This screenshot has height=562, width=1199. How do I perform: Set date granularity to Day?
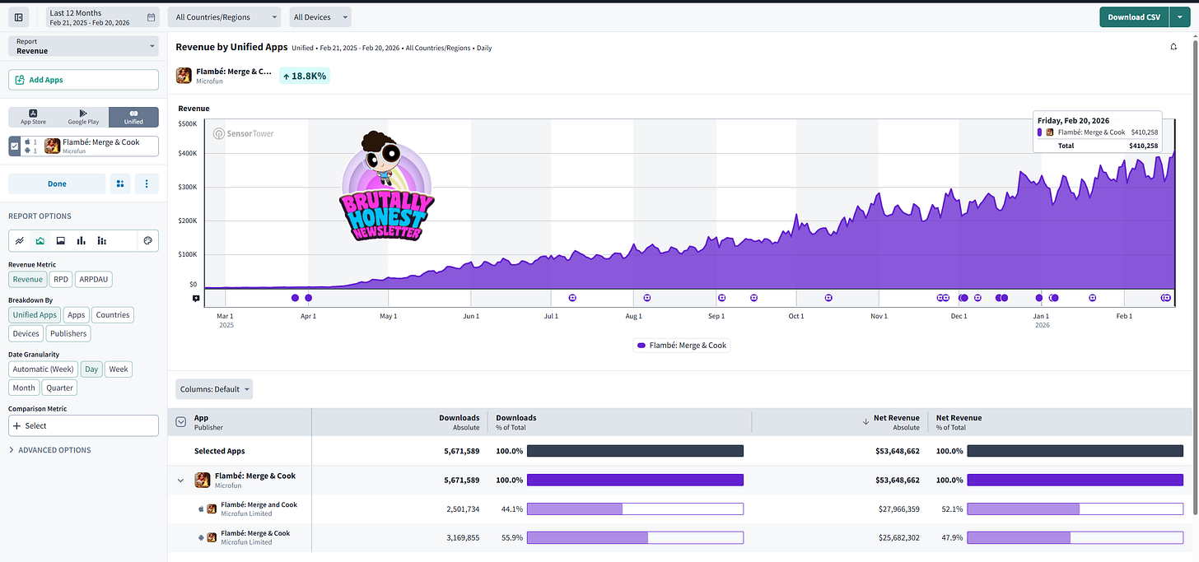coord(91,369)
